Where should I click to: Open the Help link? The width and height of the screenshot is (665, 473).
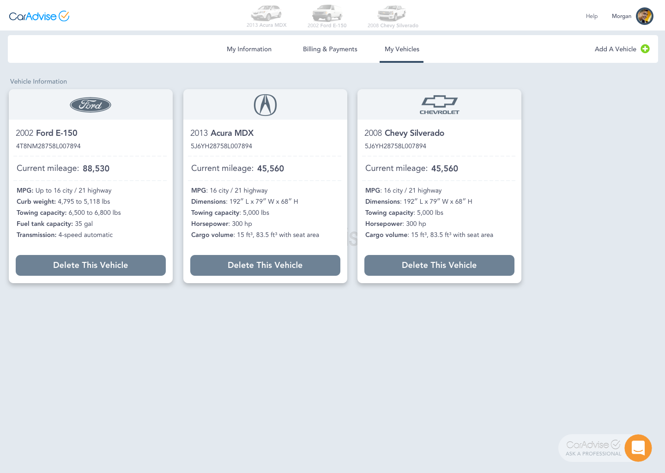592,16
